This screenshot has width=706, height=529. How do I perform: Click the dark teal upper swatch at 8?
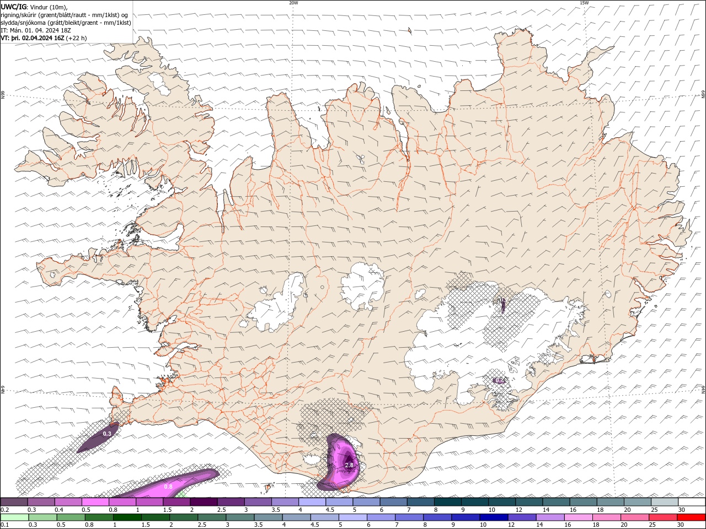coord(447,502)
